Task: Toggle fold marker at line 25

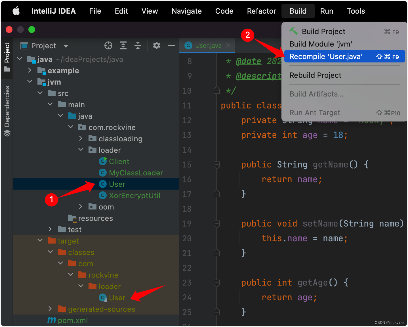Action: [217, 312]
